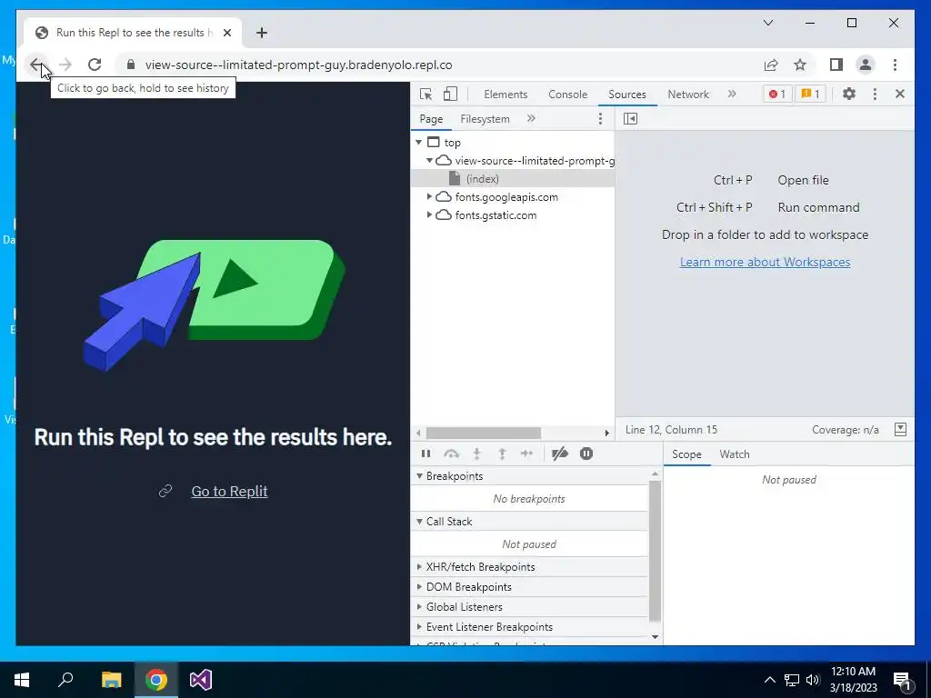Expand XHR/fetch Breakpoints section
This screenshot has height=698, width=931.
click(x=420, y=567)
